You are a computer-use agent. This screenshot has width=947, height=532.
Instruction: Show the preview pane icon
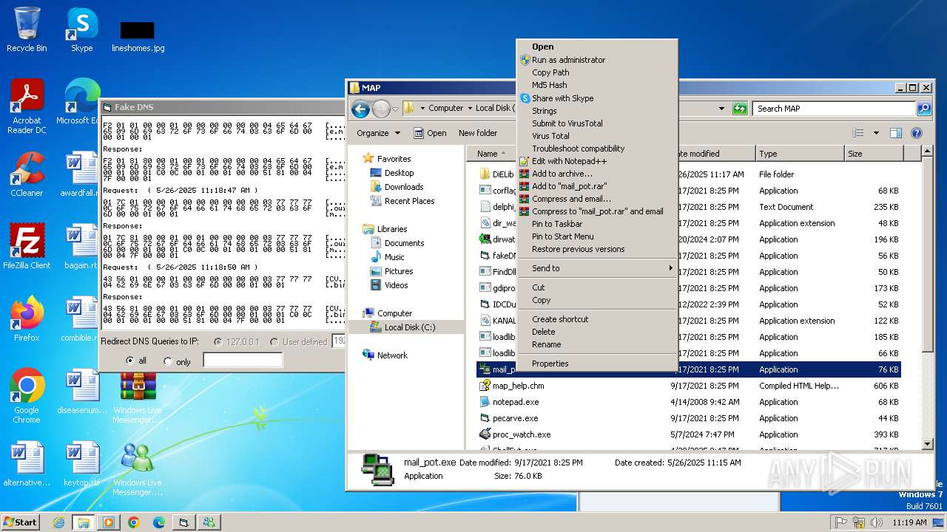pyautogui.click(x=896, y=133)
